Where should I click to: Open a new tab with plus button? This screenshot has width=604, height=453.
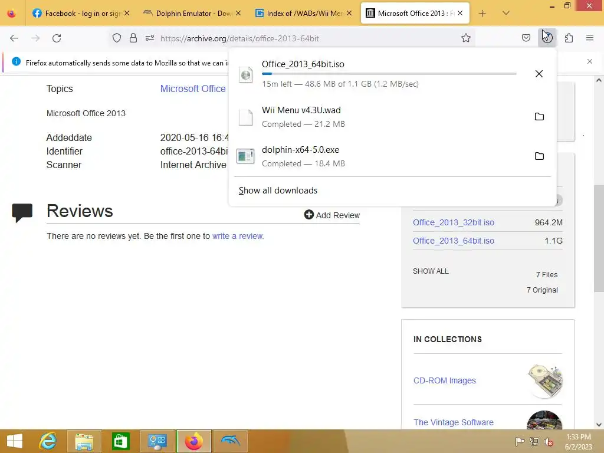click(x=482, y=14)
